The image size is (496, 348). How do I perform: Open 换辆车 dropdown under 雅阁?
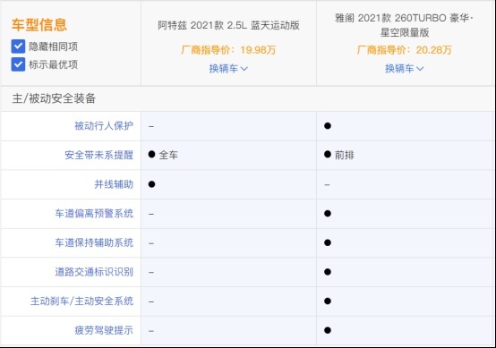pos(405,68)
